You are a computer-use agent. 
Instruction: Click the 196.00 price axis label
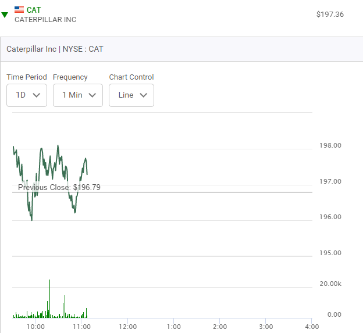(330, 217)
